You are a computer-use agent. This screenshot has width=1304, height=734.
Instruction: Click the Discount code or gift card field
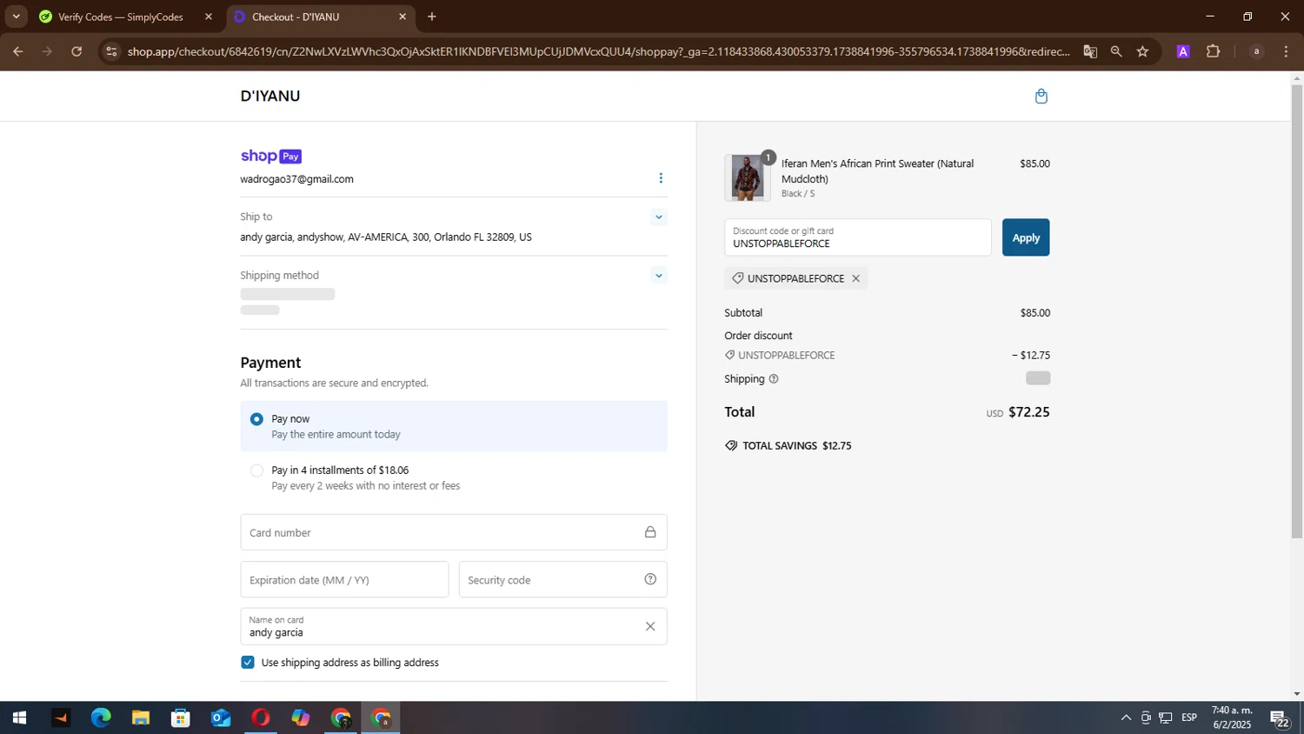click(x=858, y=237)
